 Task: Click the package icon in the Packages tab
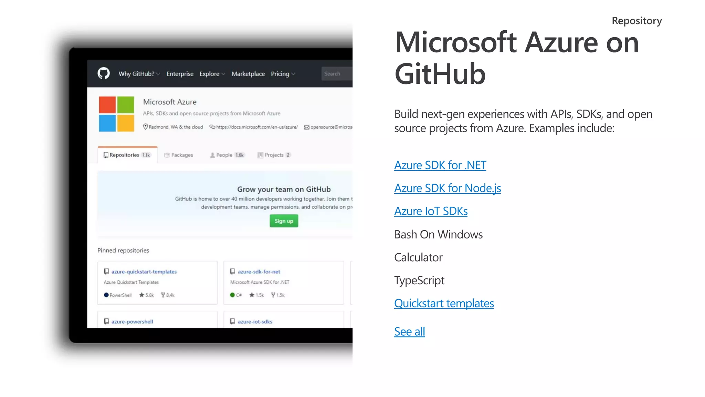click(x=167, y=155)
